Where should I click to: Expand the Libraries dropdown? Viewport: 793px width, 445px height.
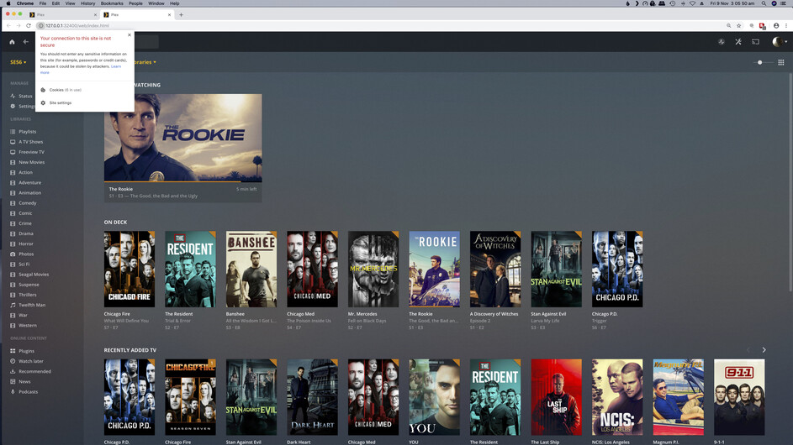pyautogui.click(x=145, y=62)
